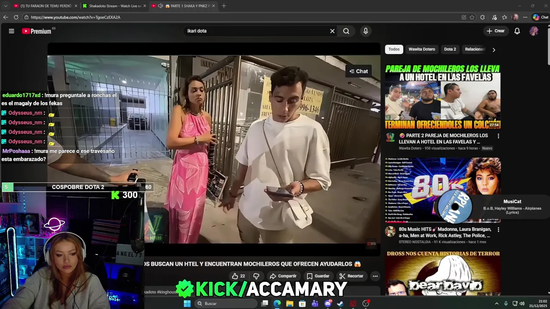Viewport: 550px width, 309px height.
Task: Open the Edge profile avatar
Action: click(x=515, y=17)
